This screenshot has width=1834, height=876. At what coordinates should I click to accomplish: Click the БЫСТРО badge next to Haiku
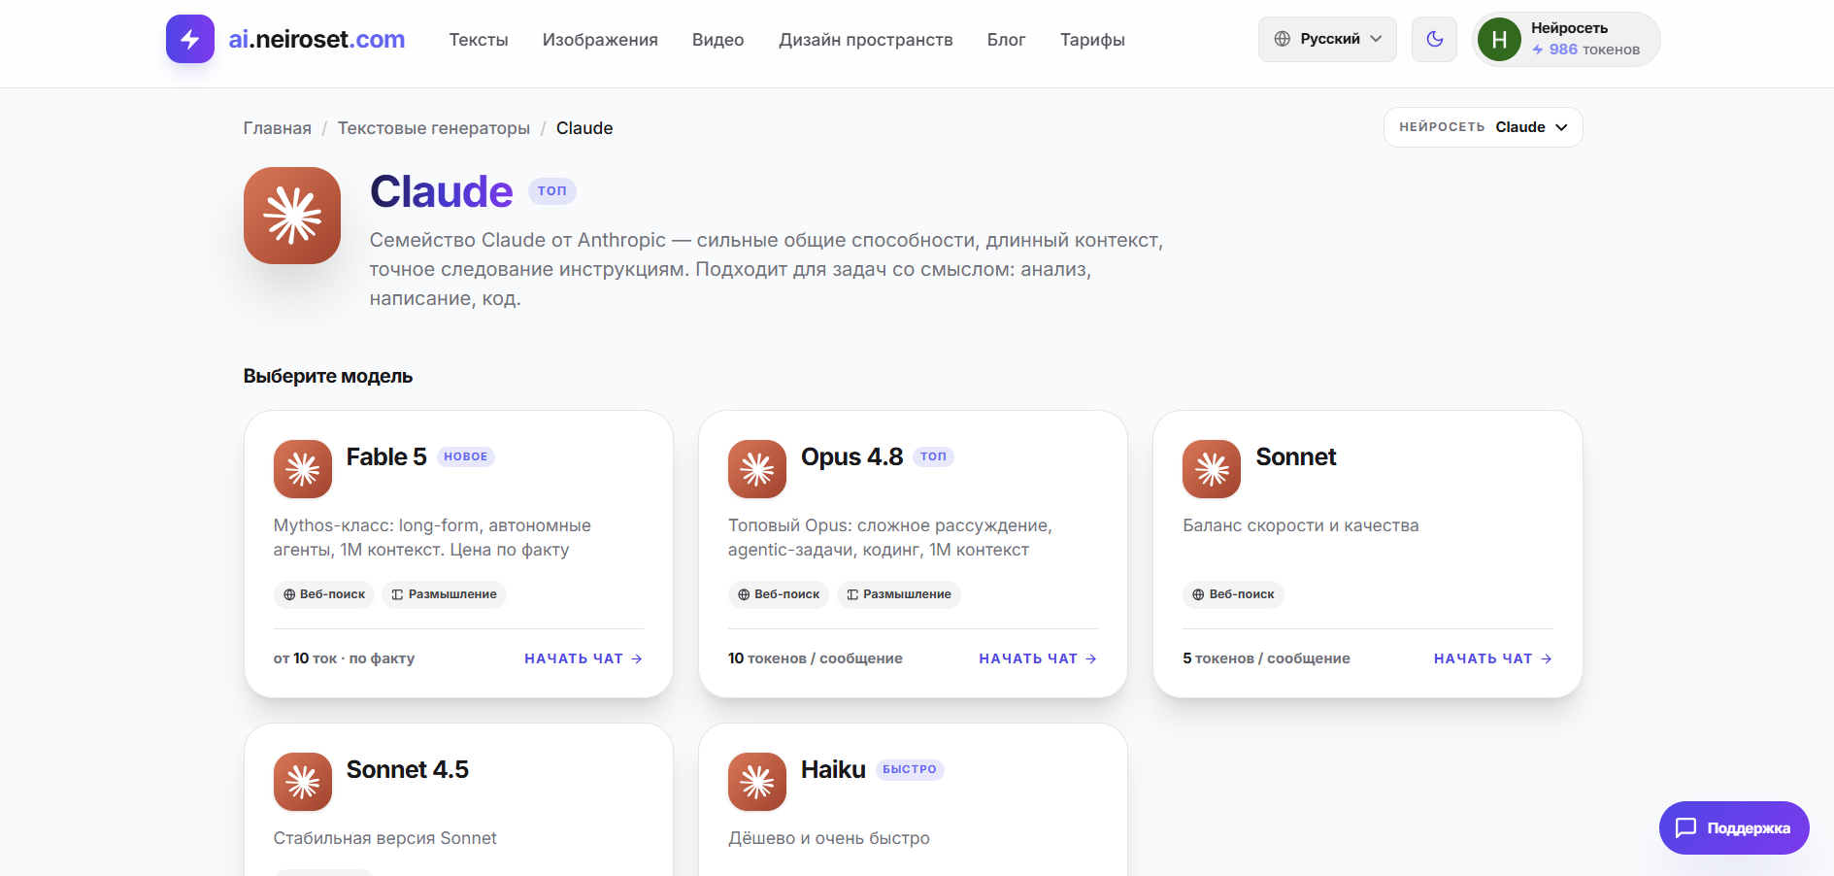(x=910, y=769)
